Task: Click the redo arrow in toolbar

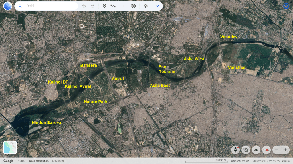Action: (92, 6)
